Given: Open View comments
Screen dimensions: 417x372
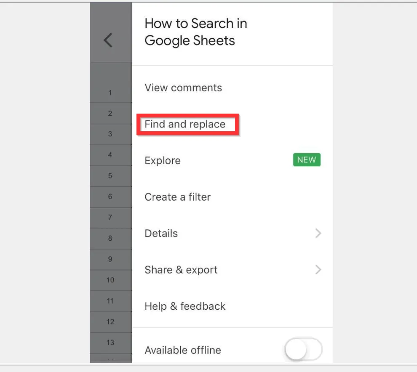Looking at the screenshot, I should tap(183, 88).
